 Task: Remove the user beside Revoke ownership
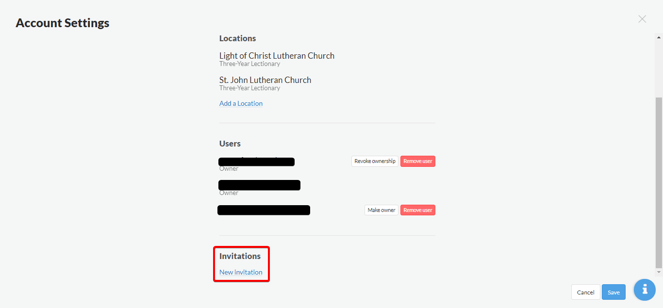tap(418, 161)
